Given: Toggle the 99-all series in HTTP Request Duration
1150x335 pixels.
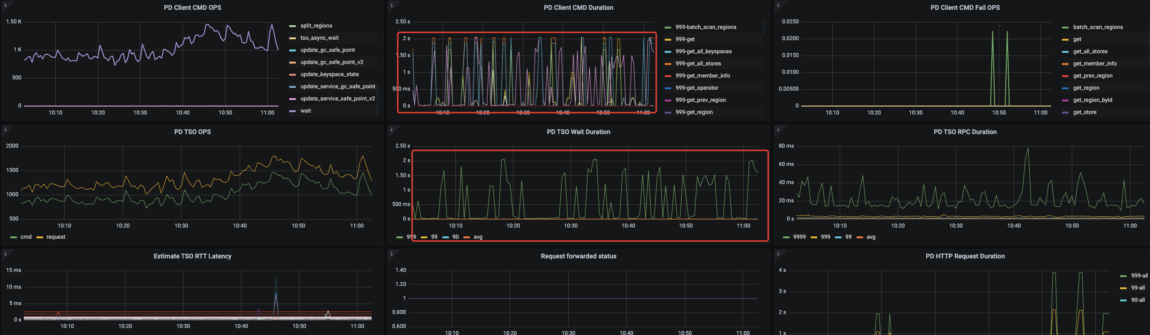Looking at the screenshot, I should coord(1138,288).
